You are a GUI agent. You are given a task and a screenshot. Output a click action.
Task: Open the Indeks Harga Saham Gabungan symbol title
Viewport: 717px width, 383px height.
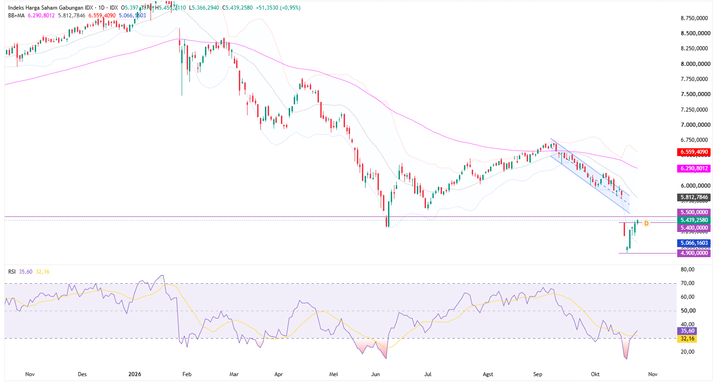pyautogui.click(x=50, y=8)
